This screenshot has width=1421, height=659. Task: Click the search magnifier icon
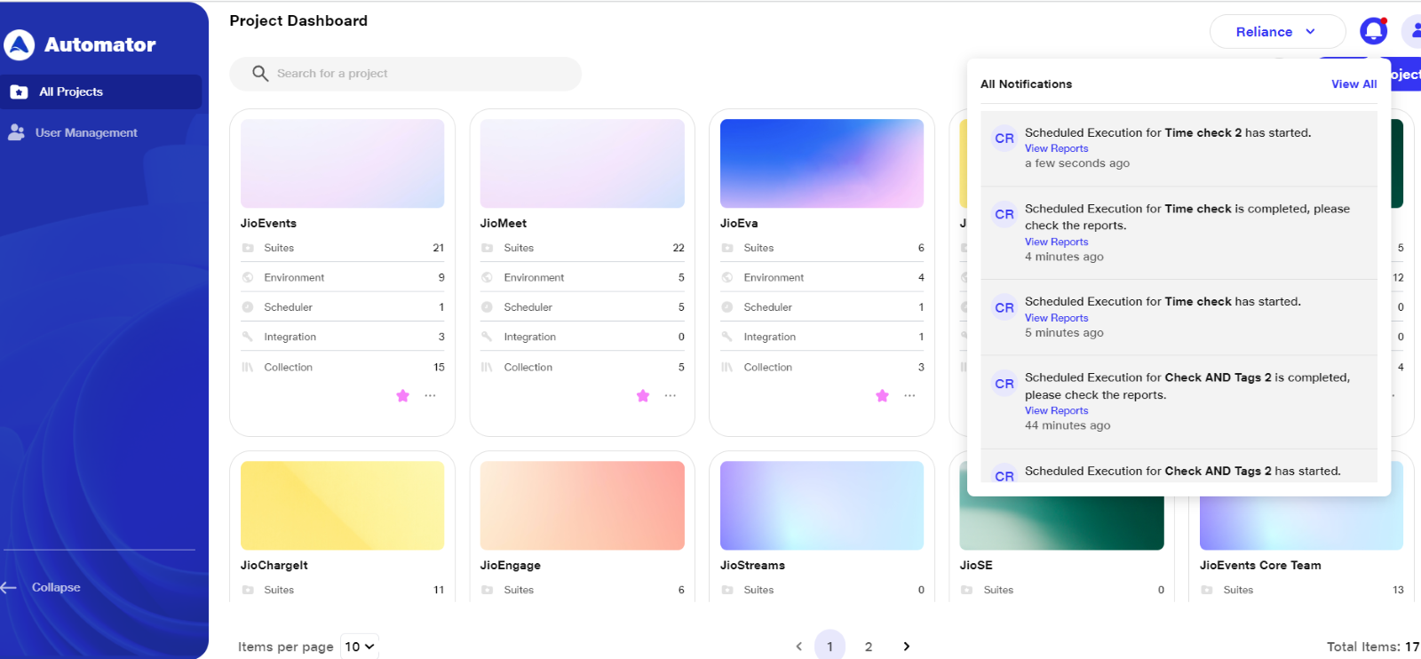pos(260,74)
